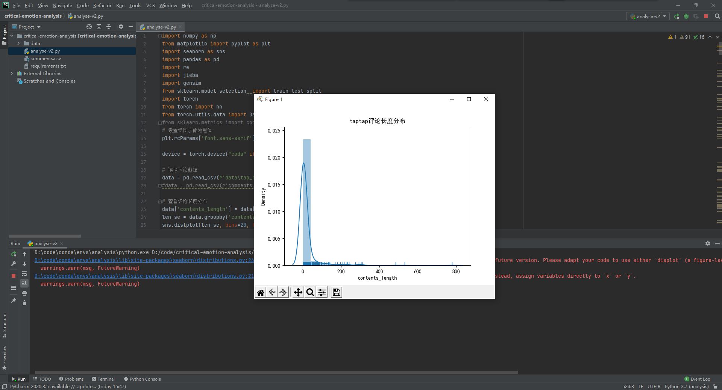
Task: Click Collapse All in Project panel
Action: pos(109,27)
